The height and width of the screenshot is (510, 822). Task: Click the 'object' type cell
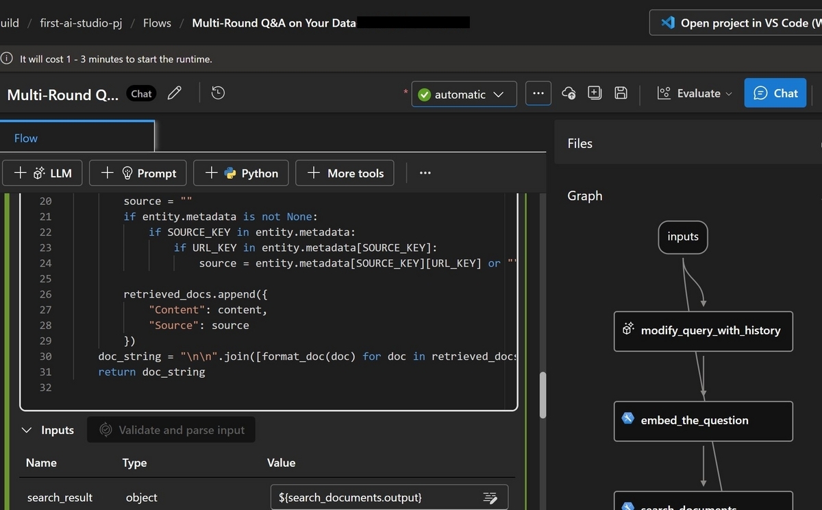coord(142,498)
